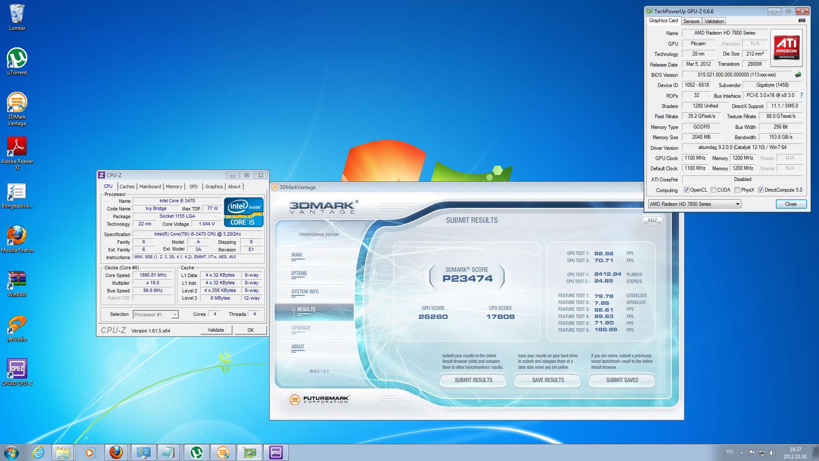Image resolution: width=819 pixels, height=461 pixels.
Task: Switch to the SPD tab in CPU-Z
Action: pyautogui.click(x=193, y=187)
